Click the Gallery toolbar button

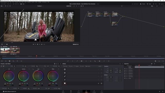tap(4, 4)
